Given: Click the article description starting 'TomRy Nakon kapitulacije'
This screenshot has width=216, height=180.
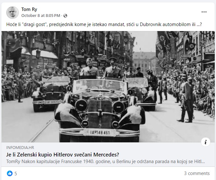Looking at the screenshot, I should [x=105, y=161].
